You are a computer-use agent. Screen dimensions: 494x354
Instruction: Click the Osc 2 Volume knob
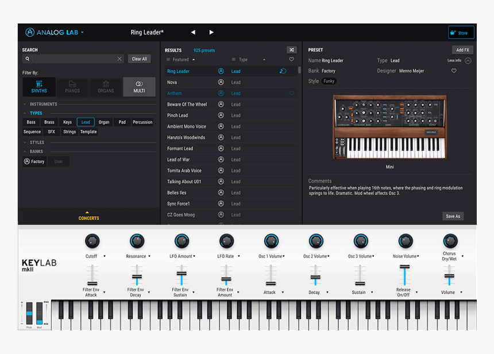point(316,241)
